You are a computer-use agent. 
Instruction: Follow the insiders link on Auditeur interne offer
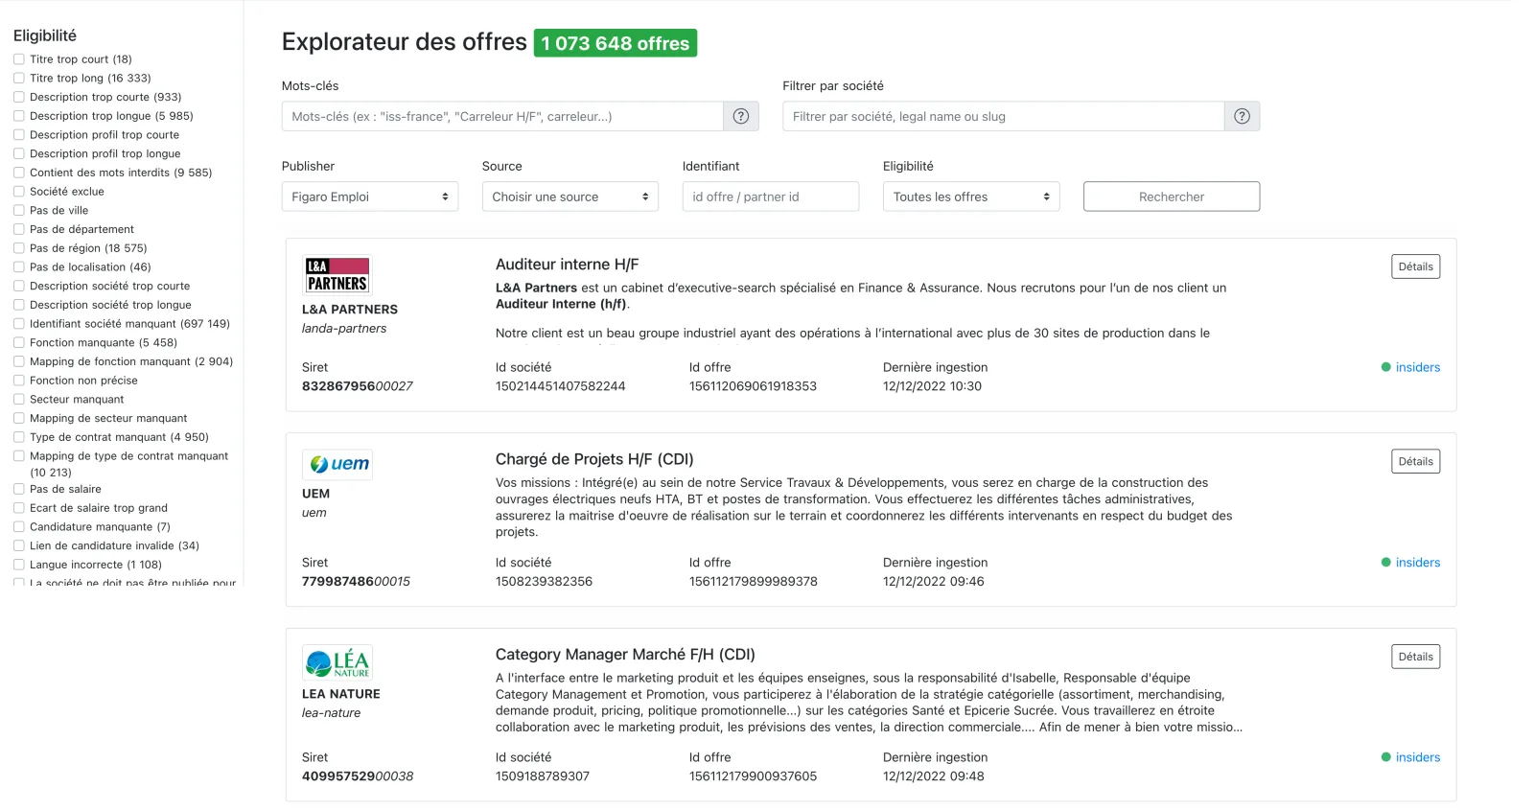click(1418, 367)
